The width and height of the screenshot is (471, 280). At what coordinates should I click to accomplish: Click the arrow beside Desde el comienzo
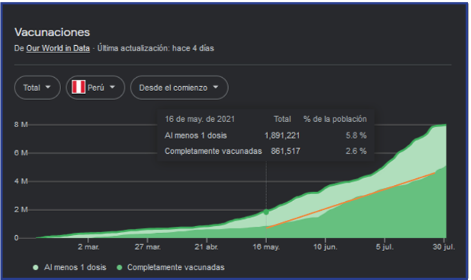click(216, 88)
